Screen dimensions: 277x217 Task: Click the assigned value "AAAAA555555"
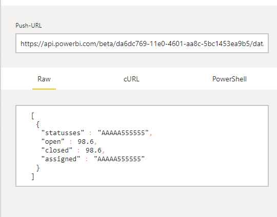[x=119, y=159]
